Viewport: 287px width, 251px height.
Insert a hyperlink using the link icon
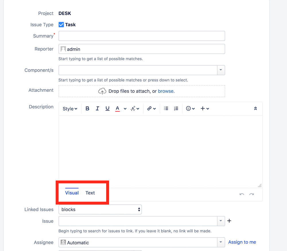(x=150, y=108)
